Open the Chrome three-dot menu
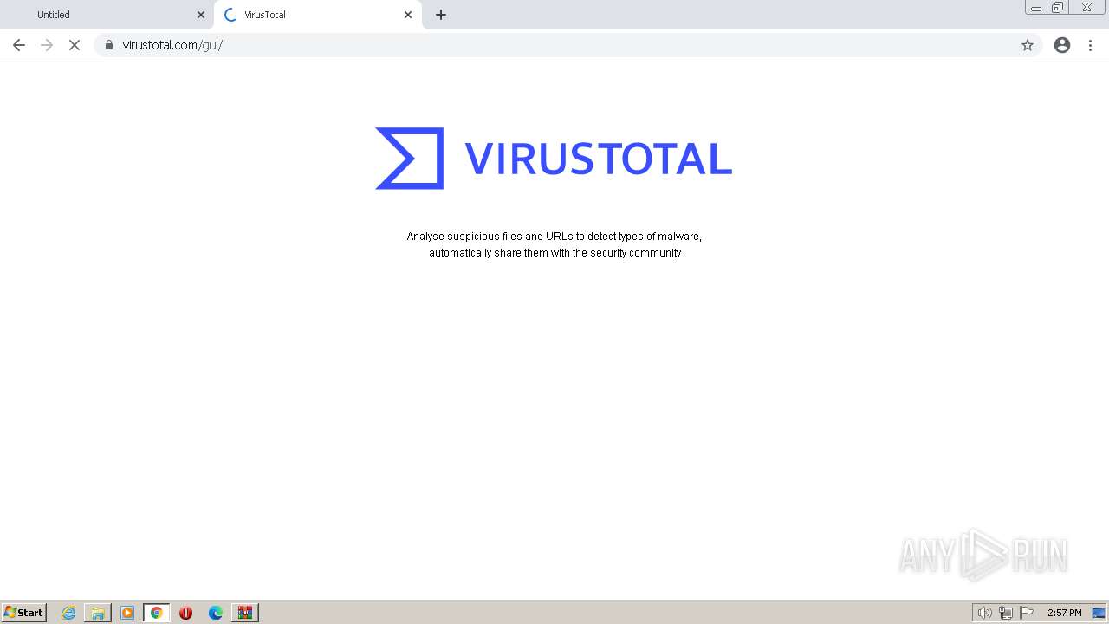The width and height of the screenshot is (1109, 624). (1090, 45)
